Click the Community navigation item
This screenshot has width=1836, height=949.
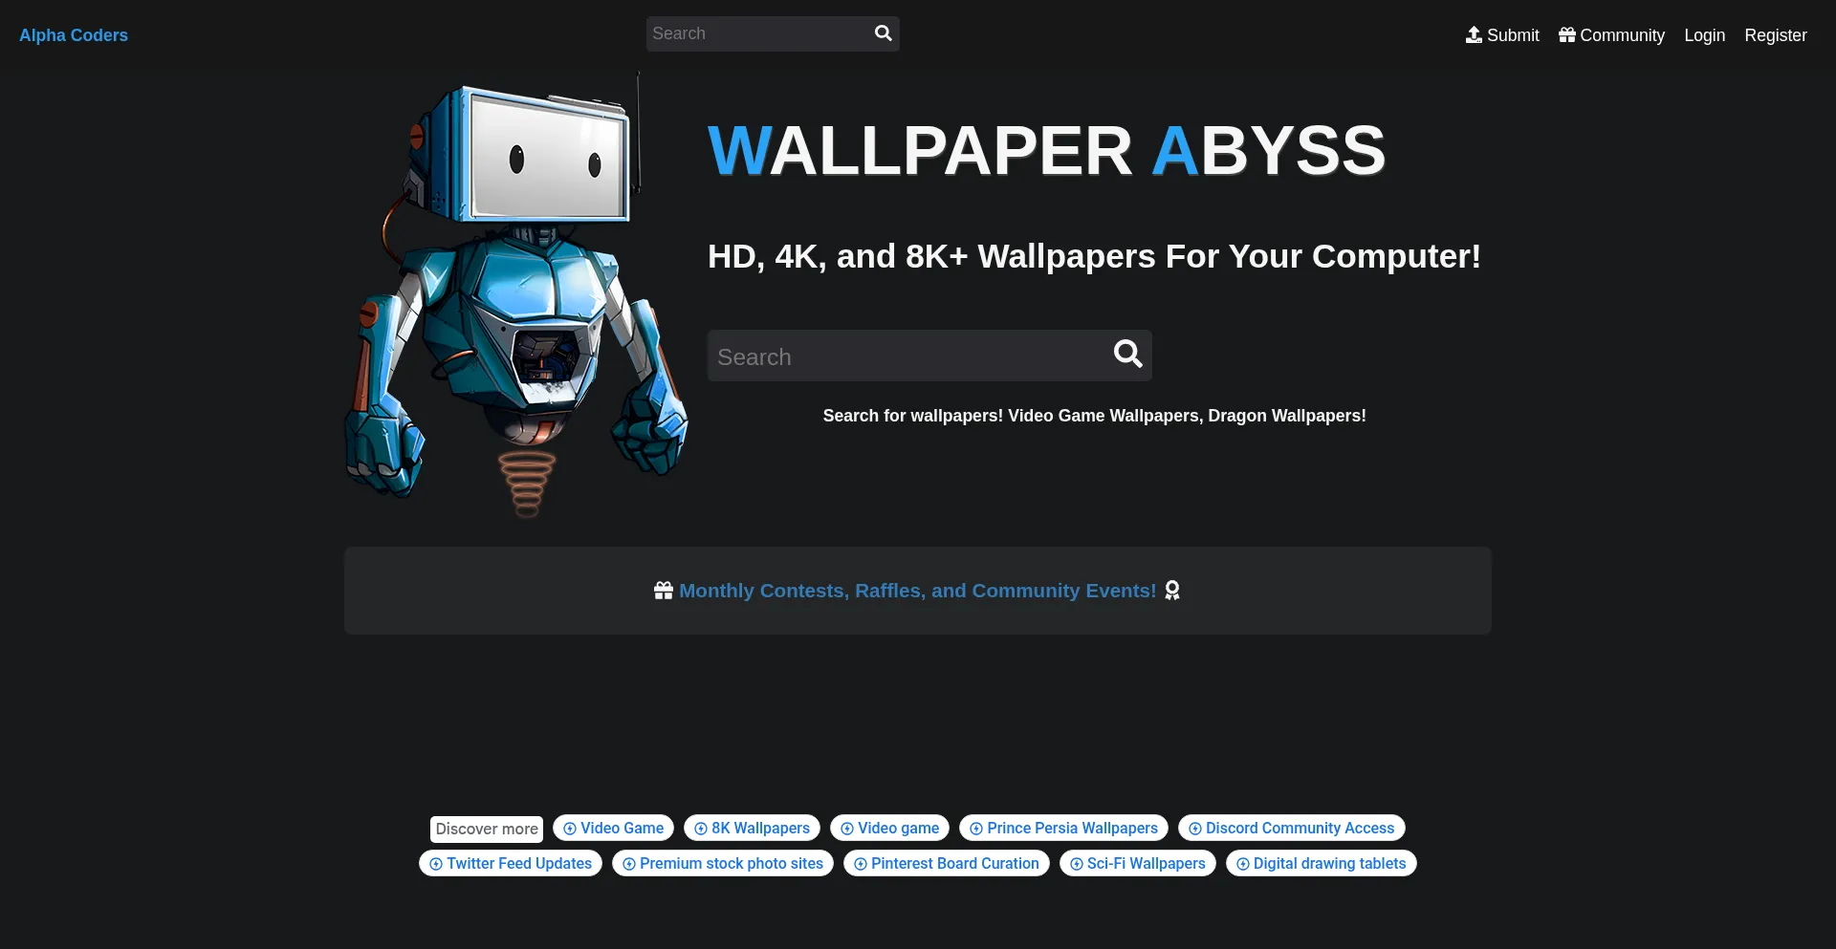point(1621,34)
